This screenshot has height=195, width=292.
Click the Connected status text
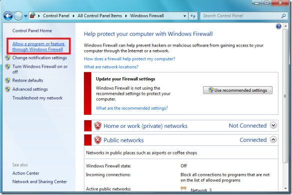(253, 140)
